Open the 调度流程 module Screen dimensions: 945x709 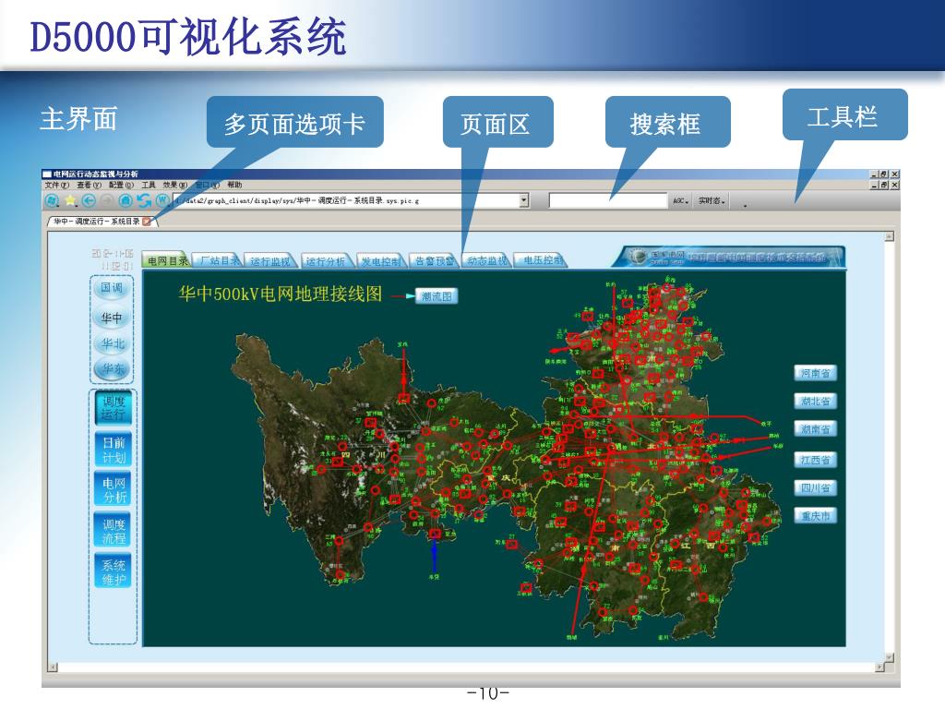point(113,531)
